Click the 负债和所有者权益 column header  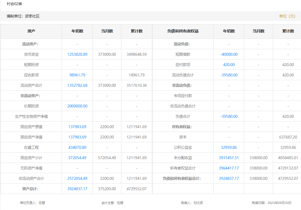tap(183, 31)
